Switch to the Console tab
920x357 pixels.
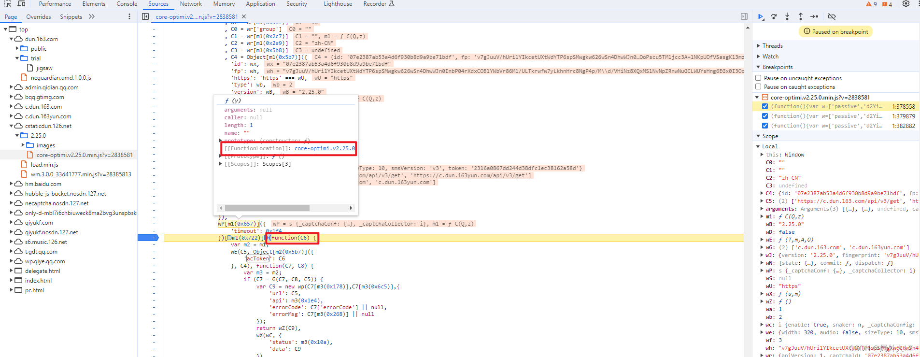click(x=127, y=4)
